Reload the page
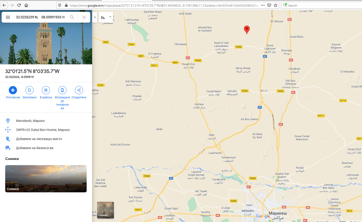The width and height of the screenshot is (362, 222). [19, 5]
